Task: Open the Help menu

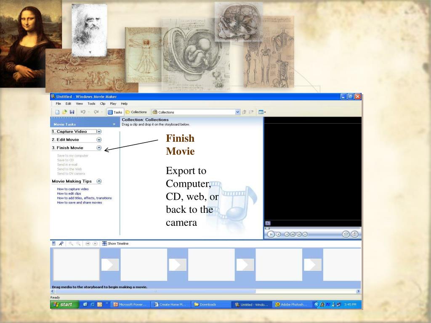Action: 124,104
